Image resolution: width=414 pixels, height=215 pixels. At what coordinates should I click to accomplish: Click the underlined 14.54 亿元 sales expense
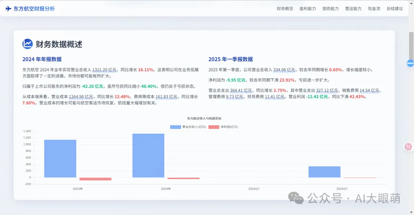coord(370,90)
